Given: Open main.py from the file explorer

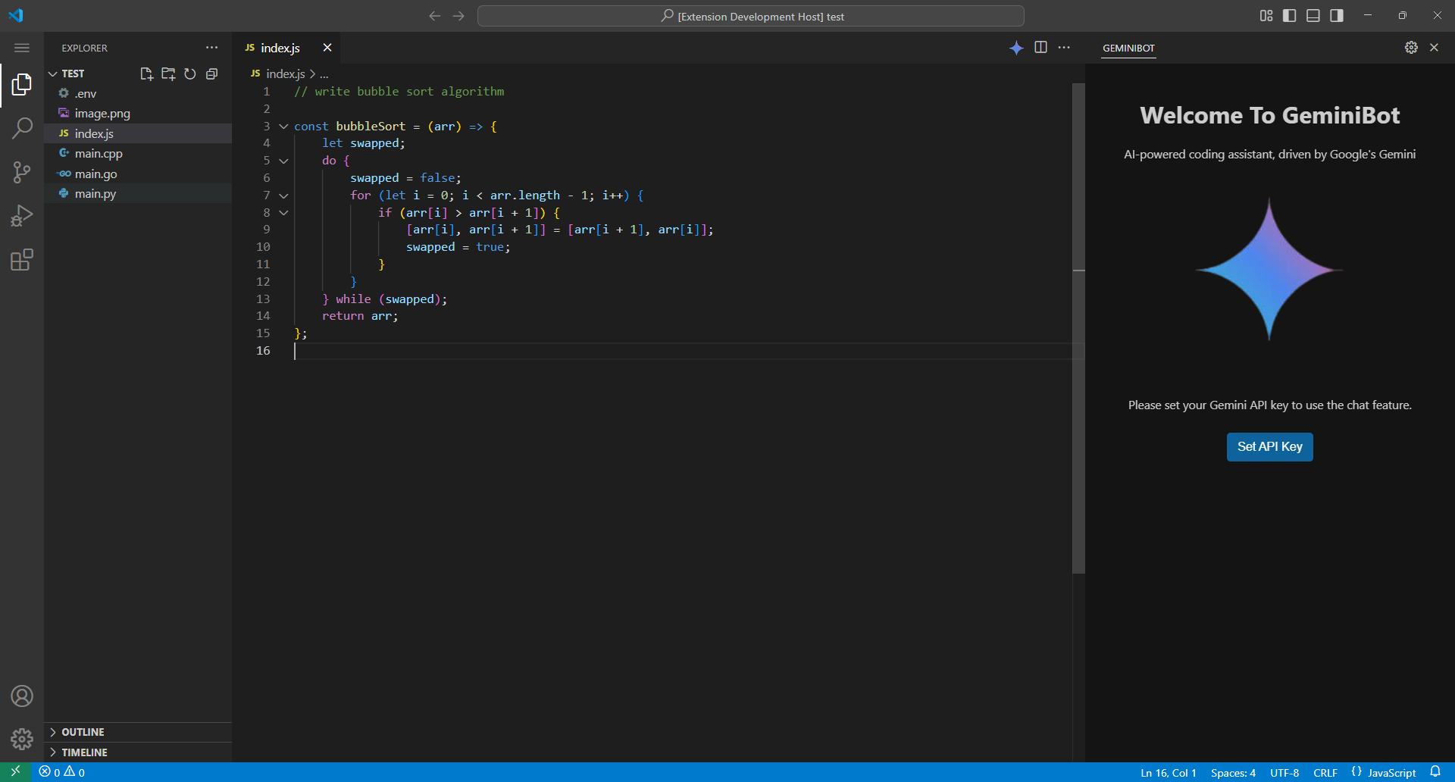Looking at the screenshot, I should click(95, 194).
